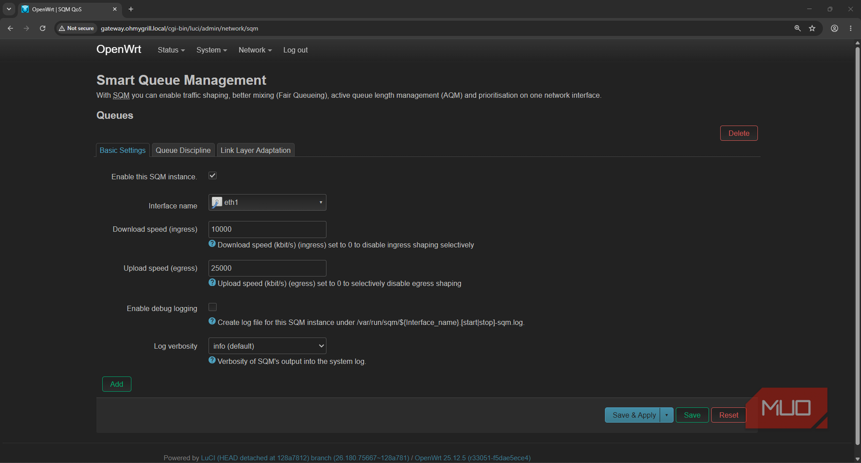Viewport: 861px width, 463px height.
Task: Open the zoom magnifier icon in the address bar
Action: pos(797,28)
